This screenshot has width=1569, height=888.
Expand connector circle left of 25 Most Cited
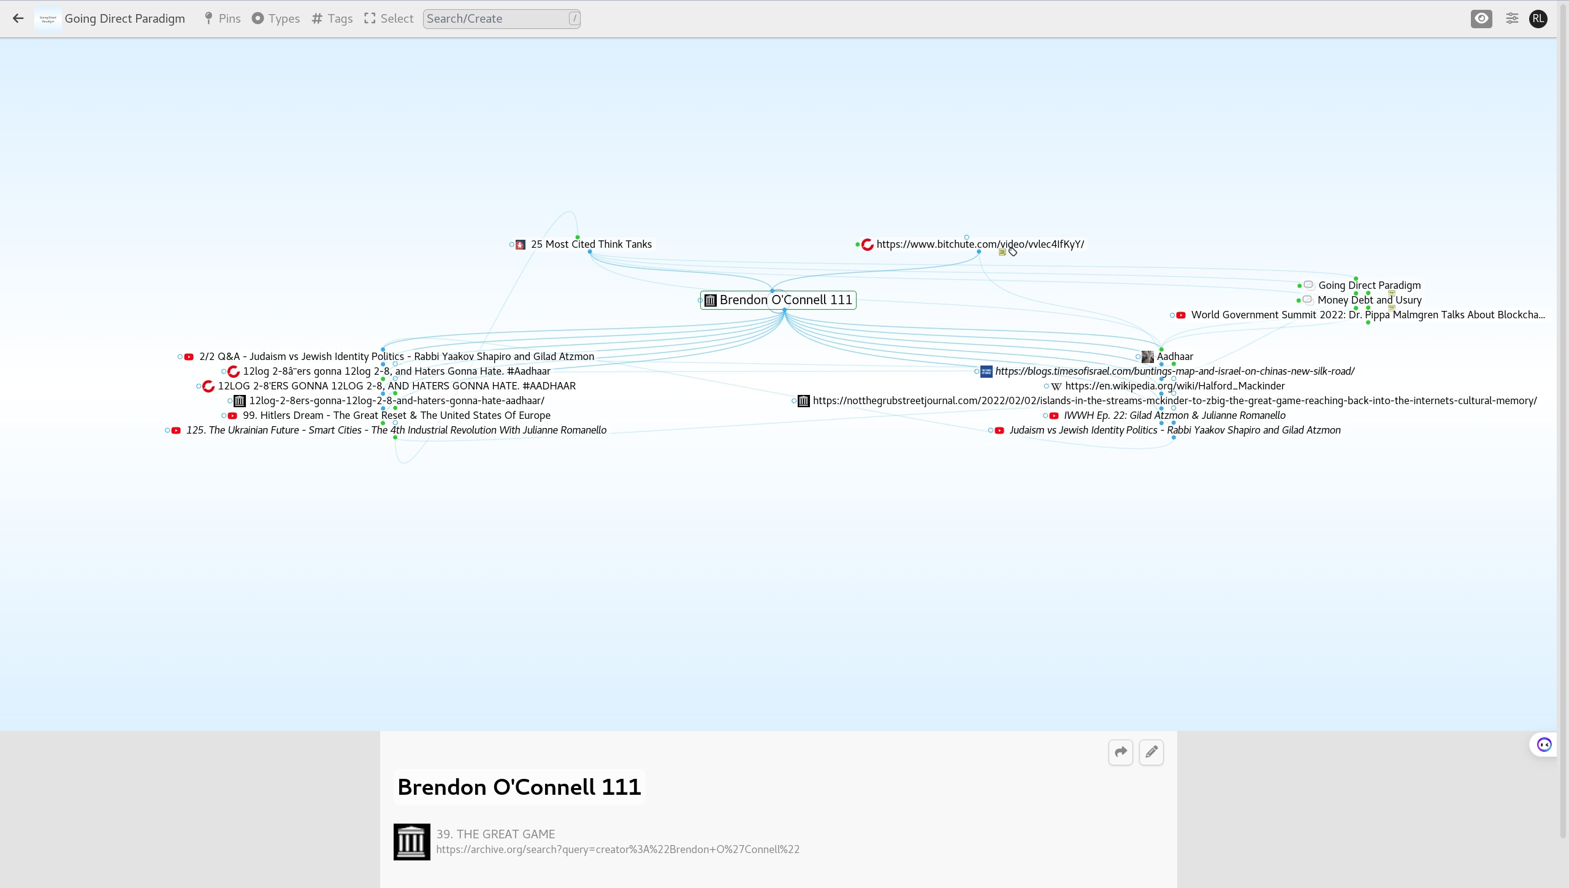tap(511, 245)
